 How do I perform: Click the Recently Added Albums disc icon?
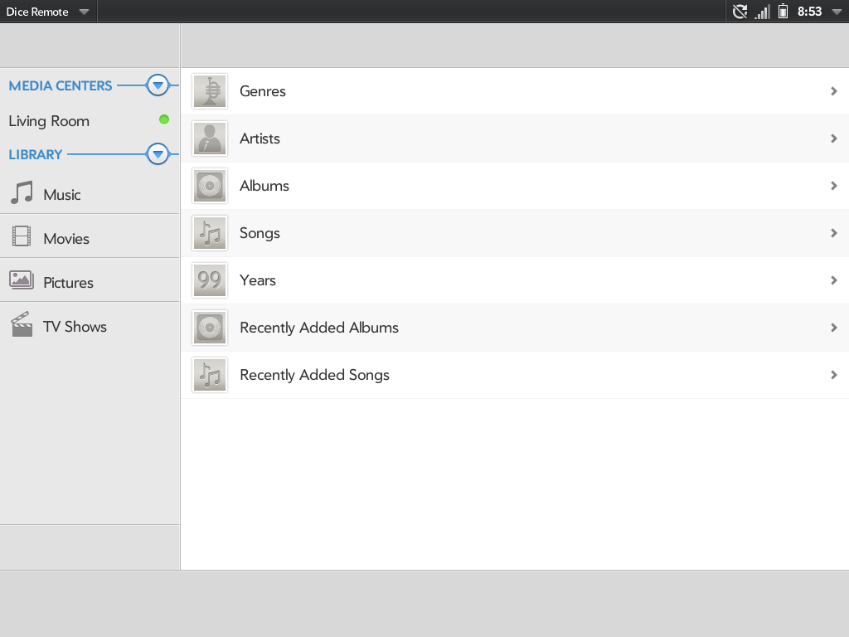[210, 328]
